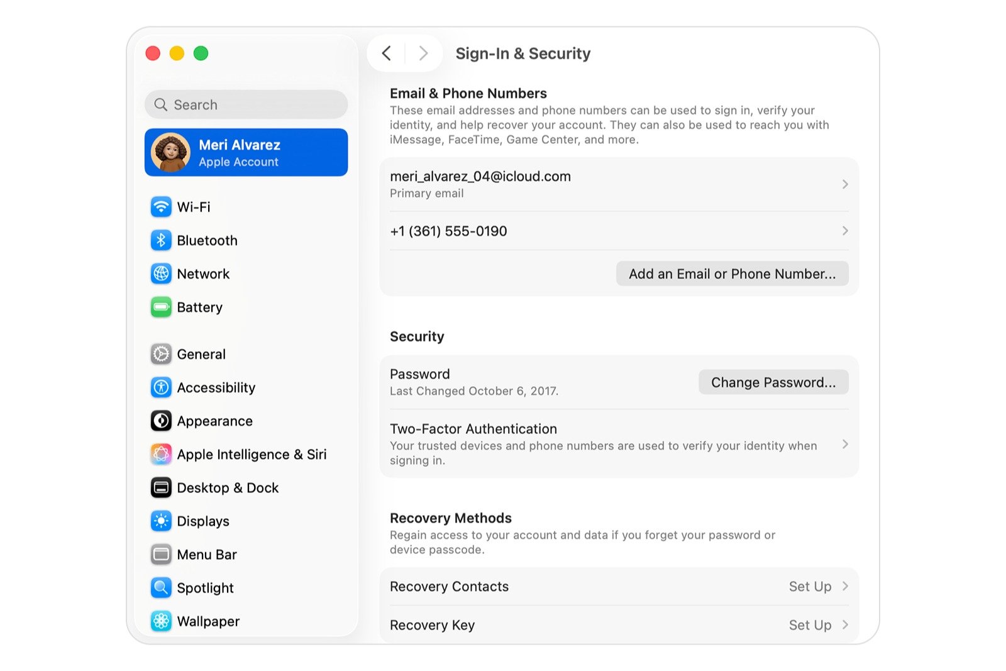This screenshot has height=671, width=1006.
Task: Open Two-Factor Authentication details chevron
Action: point(844,445)
